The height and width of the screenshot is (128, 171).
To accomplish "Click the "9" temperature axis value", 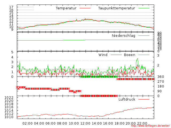I will 12,30.
